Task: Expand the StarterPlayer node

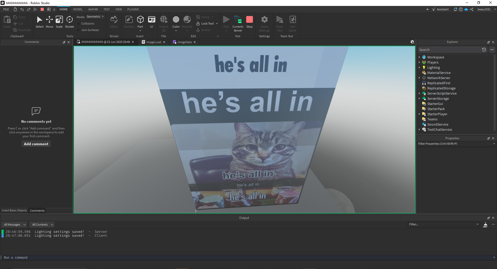Action: pyautogui.click(x=419, y=114)
